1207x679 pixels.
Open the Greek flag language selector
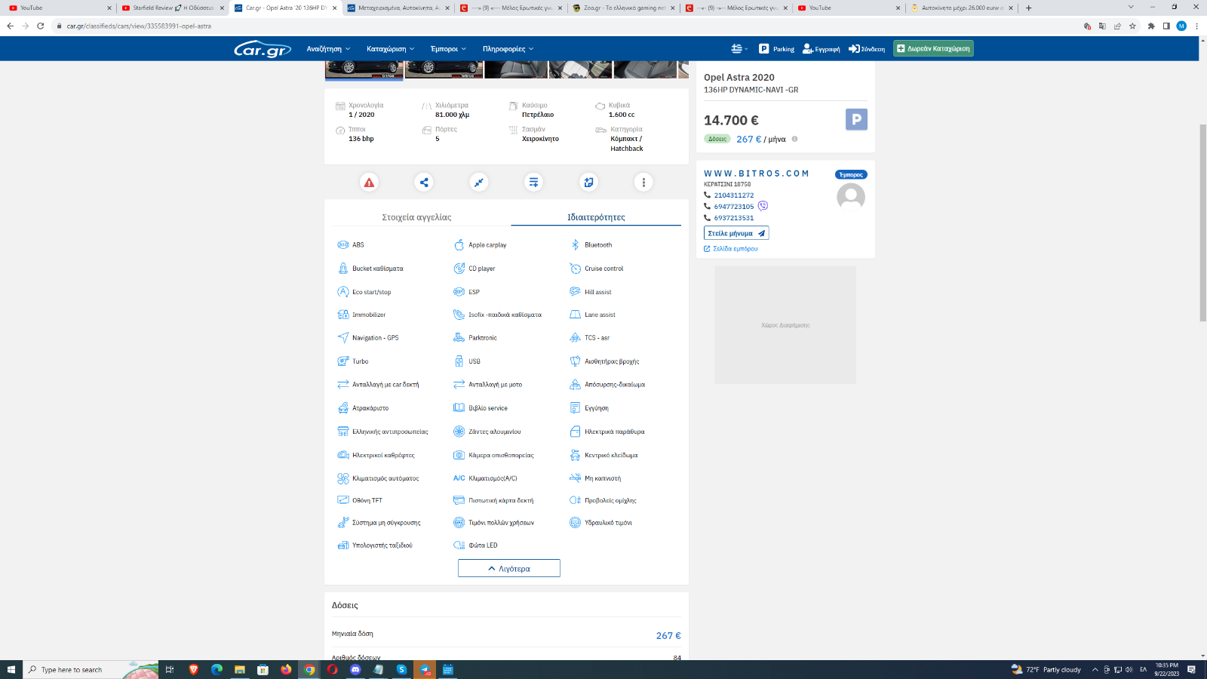point(739,49)
